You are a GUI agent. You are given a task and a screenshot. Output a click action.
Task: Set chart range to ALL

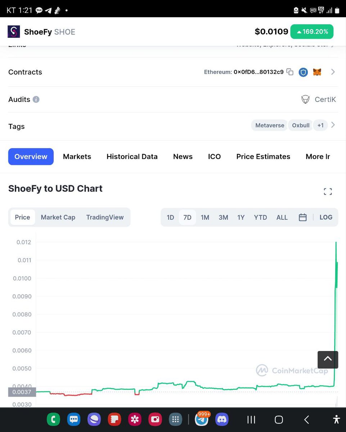[282, 217]
